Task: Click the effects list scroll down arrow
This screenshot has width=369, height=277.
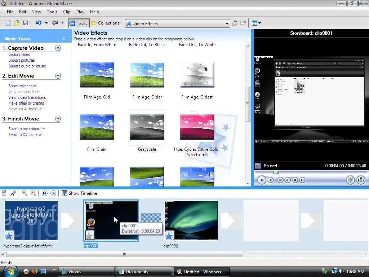Action: (x=248, y=183)
